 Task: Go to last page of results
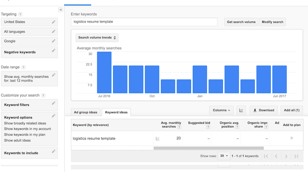click(x=296, y=156)
